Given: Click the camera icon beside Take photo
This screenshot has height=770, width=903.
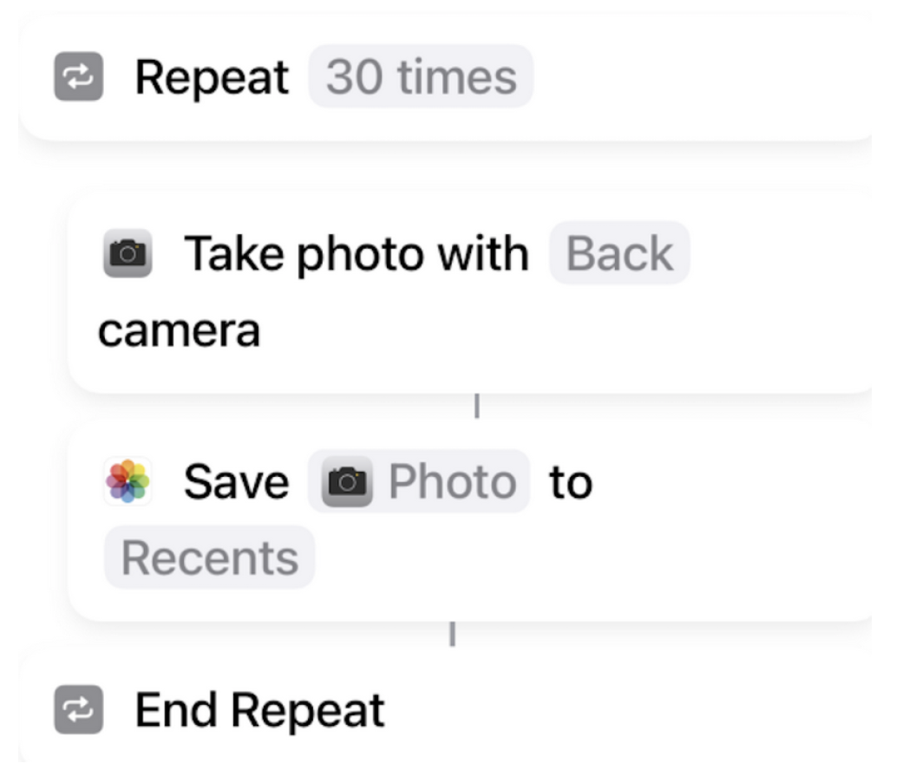Looking at the screenshot, I should tap(128, 253).
